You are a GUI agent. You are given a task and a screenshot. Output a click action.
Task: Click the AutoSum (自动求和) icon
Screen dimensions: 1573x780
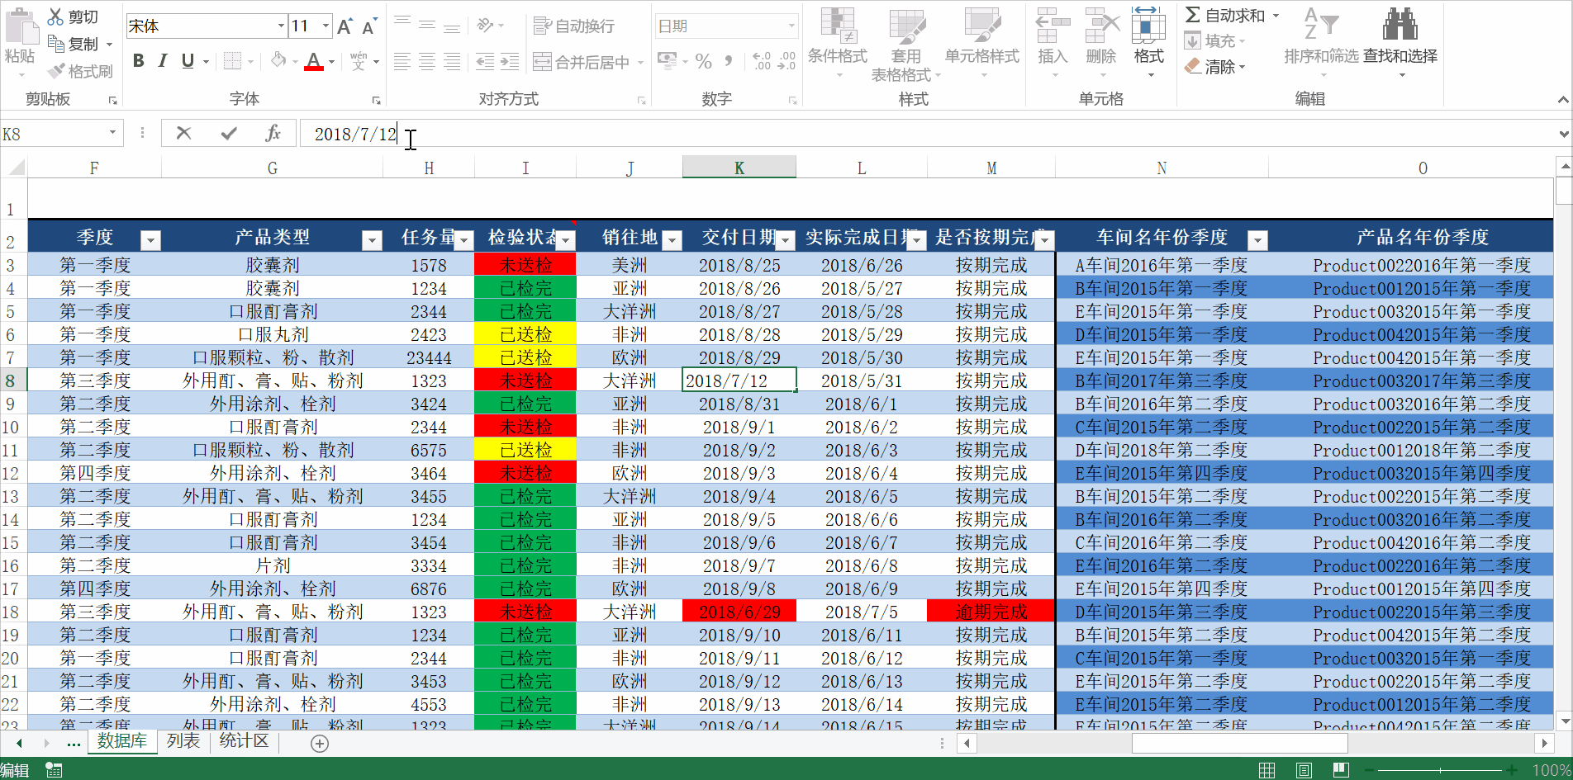coord(1192,15)
